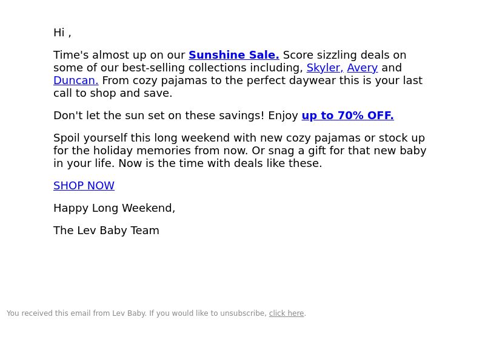Open the Sunshine Sale link

234,55
